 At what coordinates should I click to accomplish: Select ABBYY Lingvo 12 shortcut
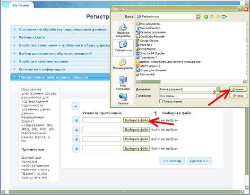pyautogui.click(x=148, y=66)
